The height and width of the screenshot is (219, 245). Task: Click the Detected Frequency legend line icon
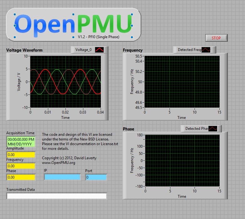tap(206, 50)
